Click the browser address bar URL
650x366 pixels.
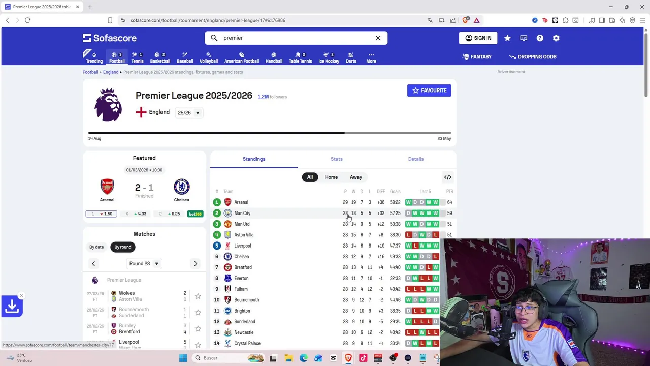[x=208, y=20]
